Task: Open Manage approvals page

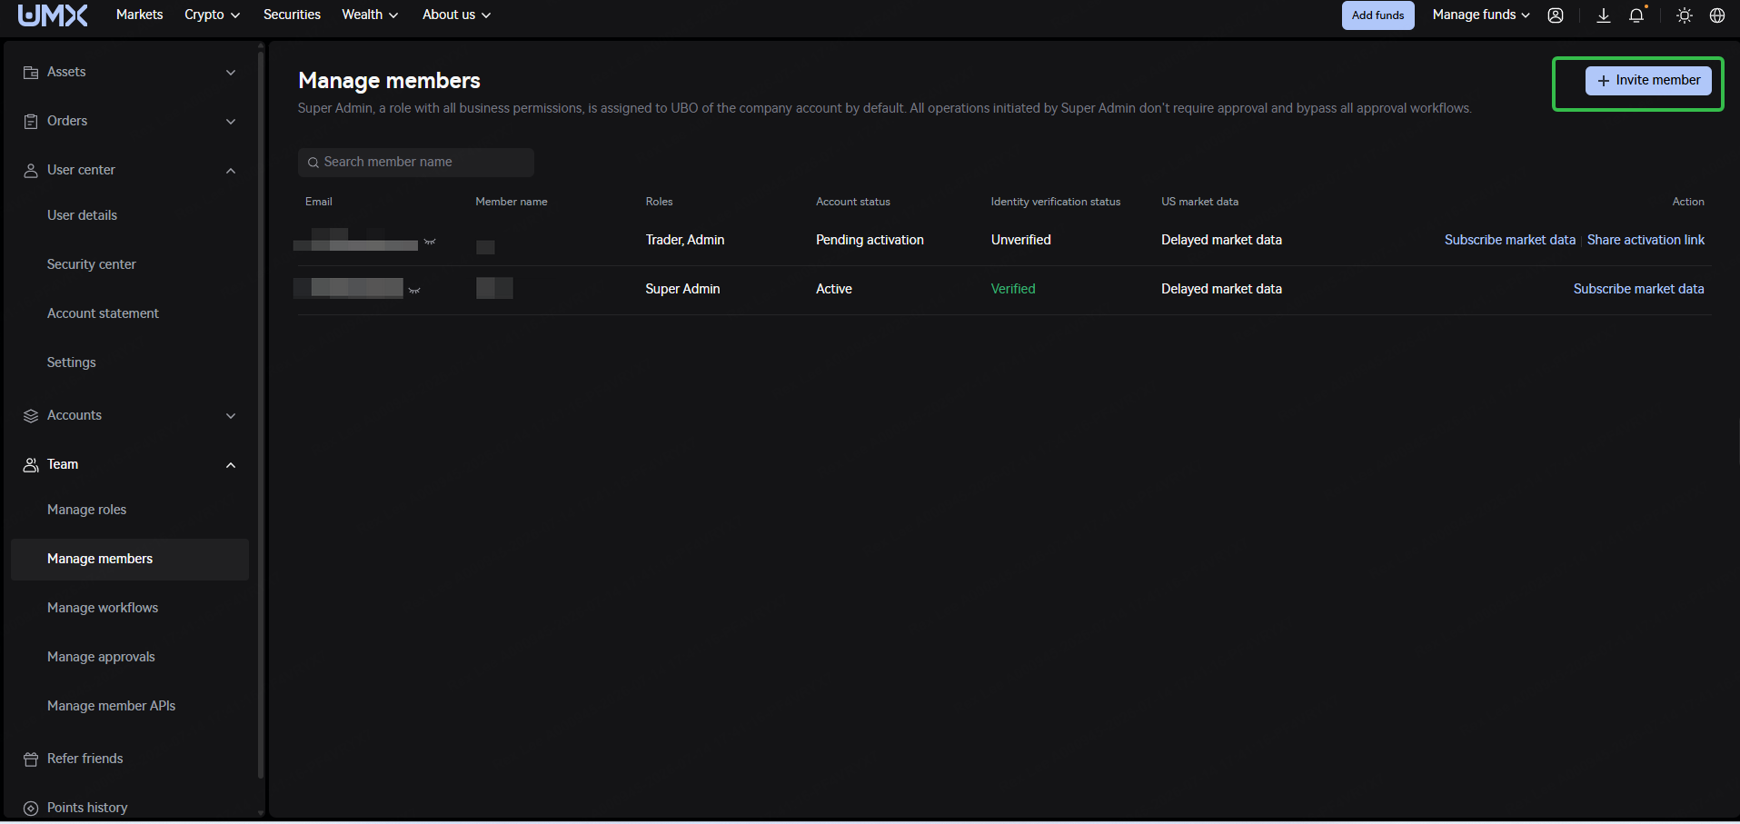Action: click(101, 657)
